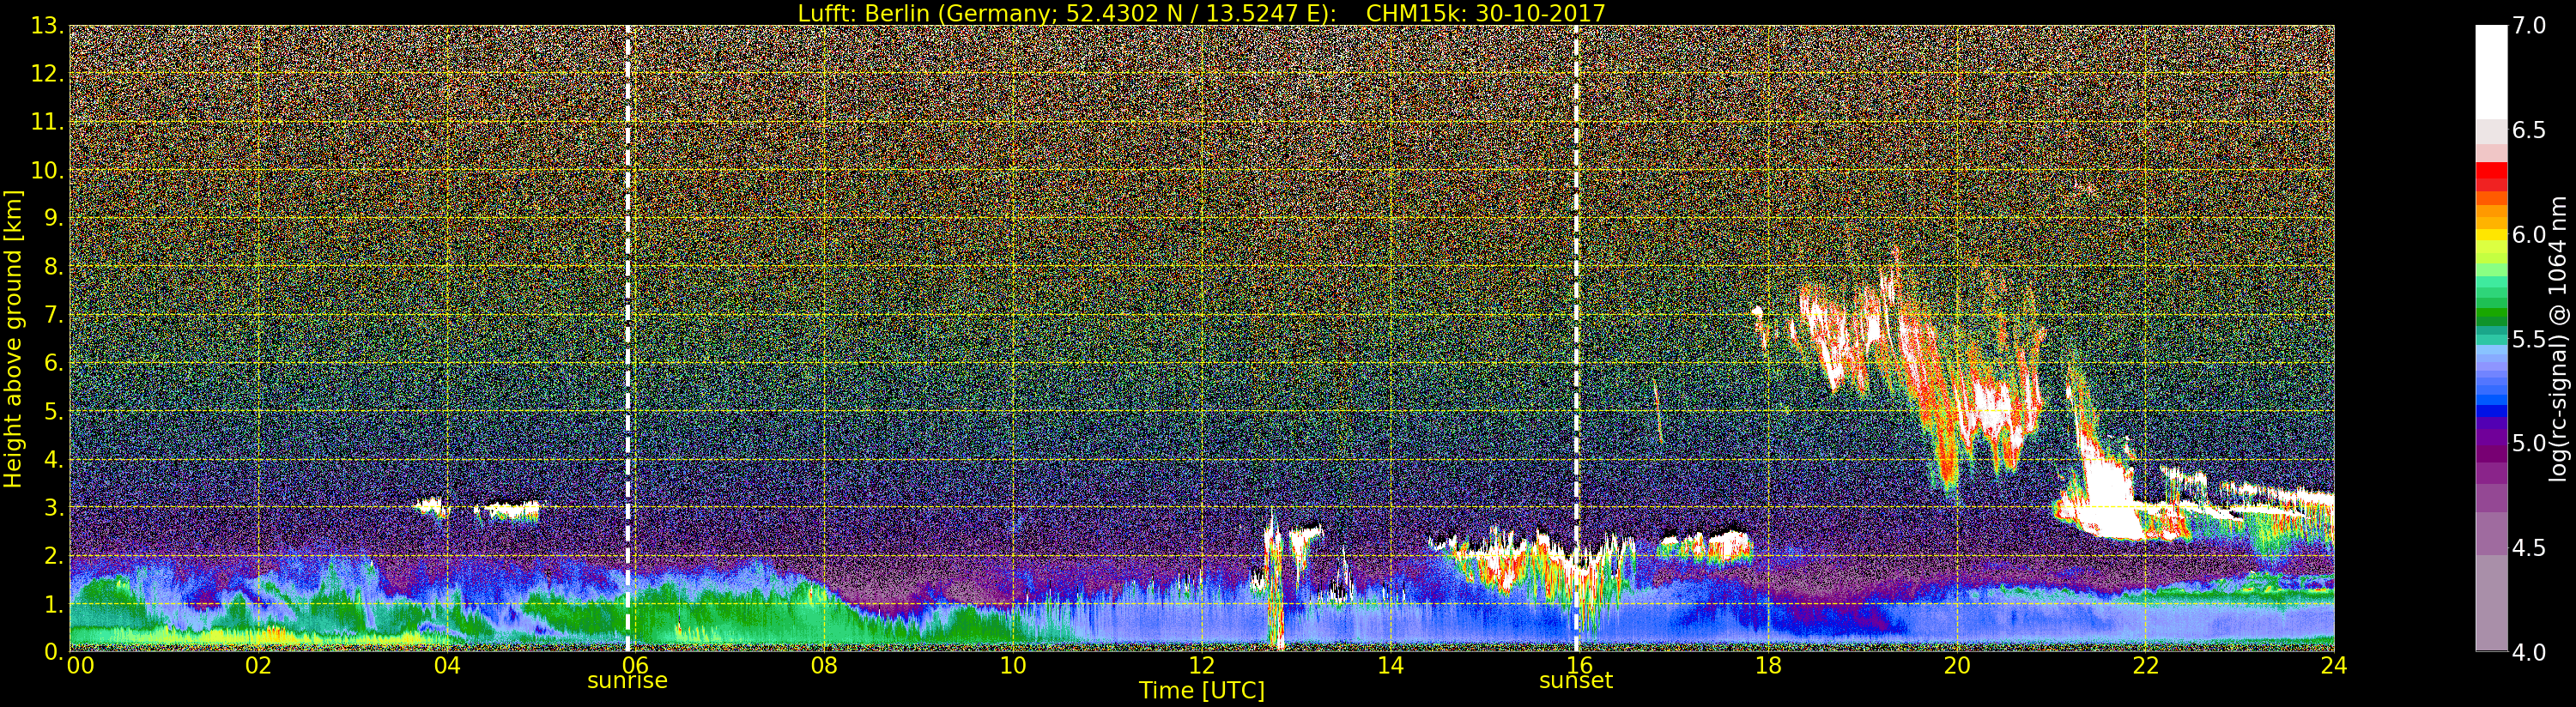Click the 'sunset' label below the axis
Screen dimensions: 2576x707
point(1576,681)
